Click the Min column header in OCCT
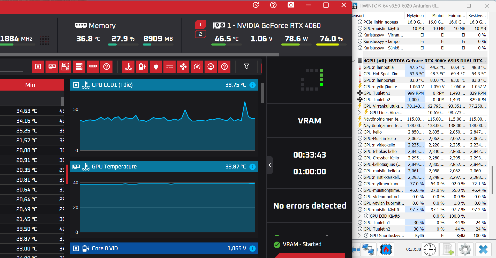 tap(30, 85)
